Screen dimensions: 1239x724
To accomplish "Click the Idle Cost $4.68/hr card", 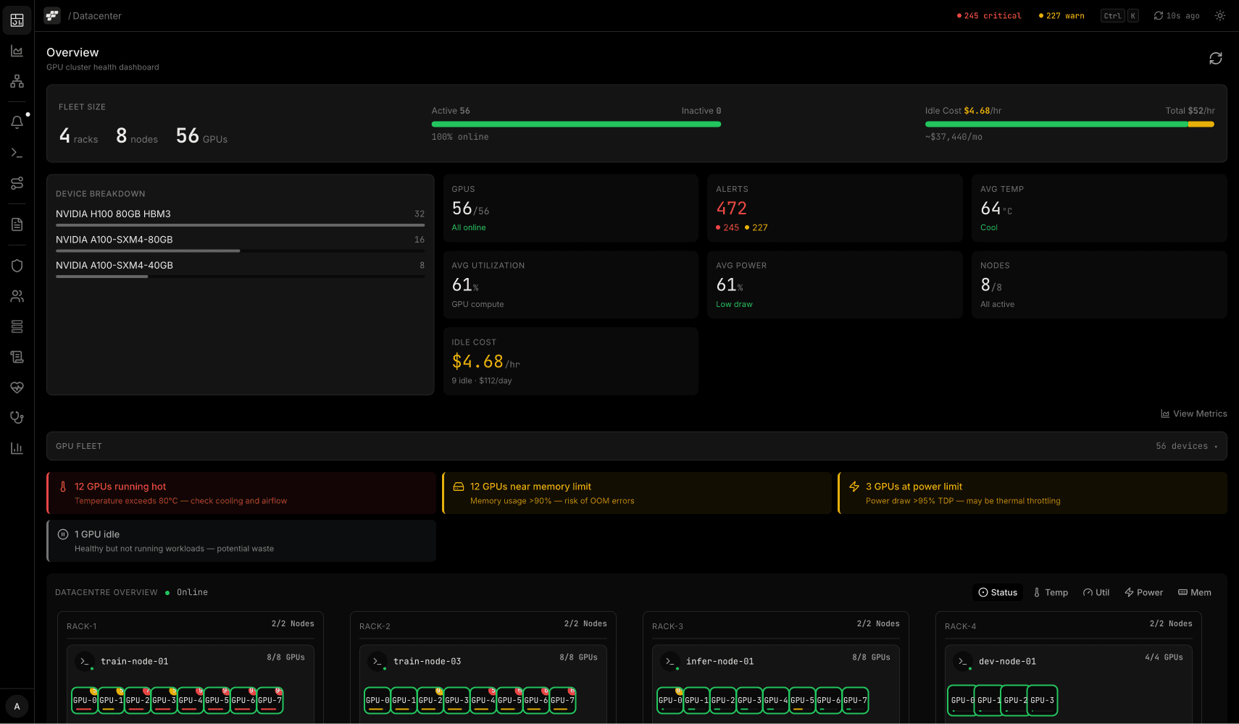I will coord(571,361).
